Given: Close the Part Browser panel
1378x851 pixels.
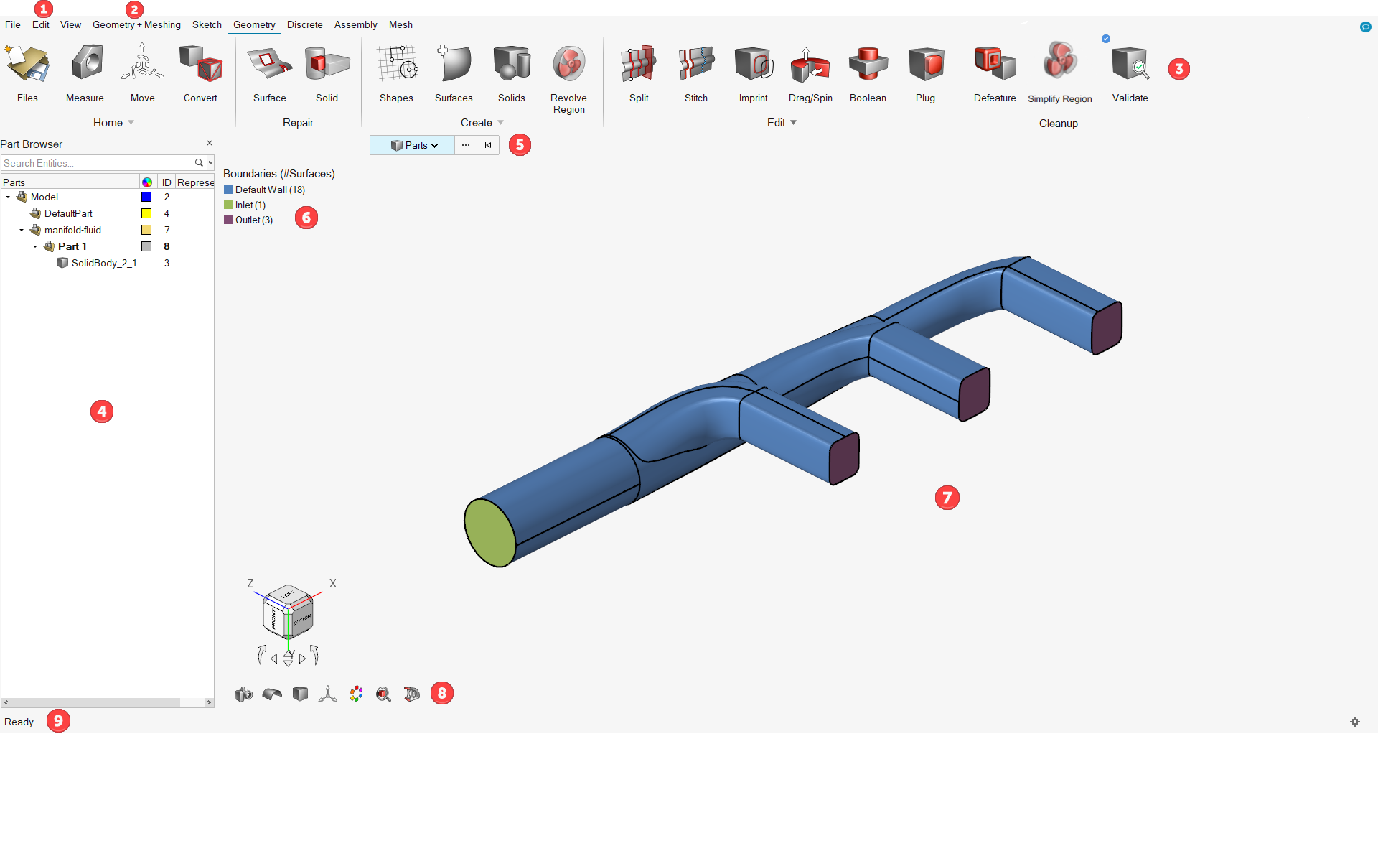Looking at the screenshot, I should pos(210,143).
